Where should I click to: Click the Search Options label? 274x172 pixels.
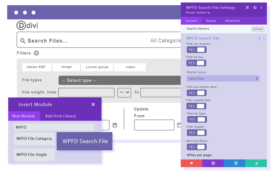197,29
